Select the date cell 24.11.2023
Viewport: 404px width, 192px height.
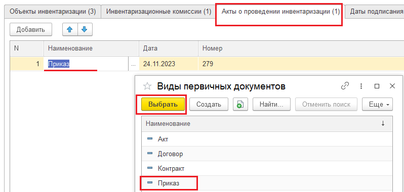169,64
